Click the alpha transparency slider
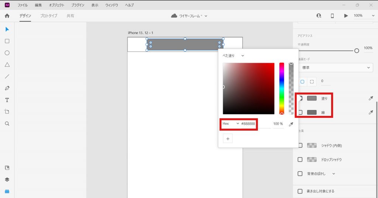The height and width of the screenshot is (198, 378). click(x=291, y=89)
